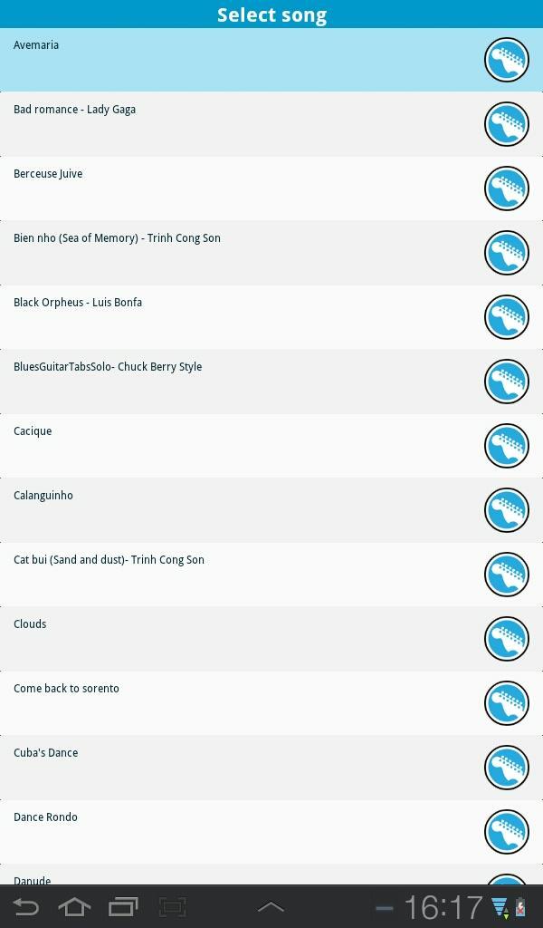Select song Bien nho (Sea of Memory)
Image resolution: width=543 pixels, height=928 pixels.
point(271,253)
